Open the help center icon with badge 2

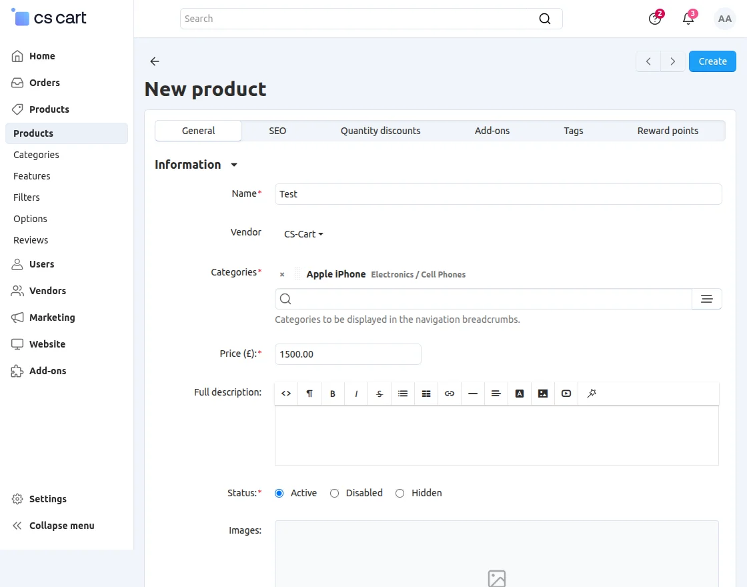(x=655, y=19)
